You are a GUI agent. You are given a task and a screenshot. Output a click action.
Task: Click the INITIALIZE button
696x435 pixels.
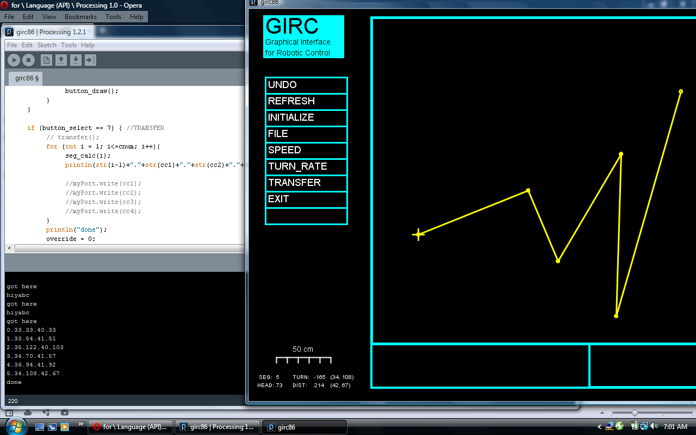pyautogui.click(x=306, y=117)
